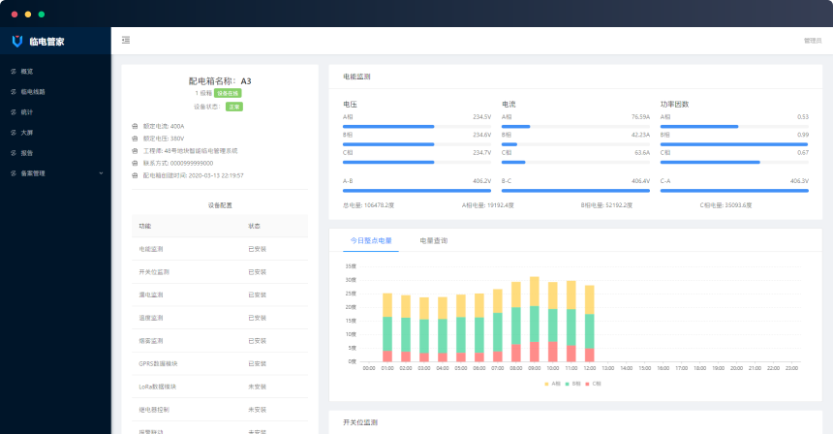Click the 12:00 stacked bar in the chart
The width and height of the screenshot is (833, 434).
point(590,324)
